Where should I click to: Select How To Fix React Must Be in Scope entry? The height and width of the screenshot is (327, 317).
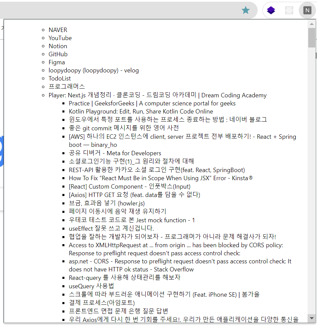click(161, 178)
